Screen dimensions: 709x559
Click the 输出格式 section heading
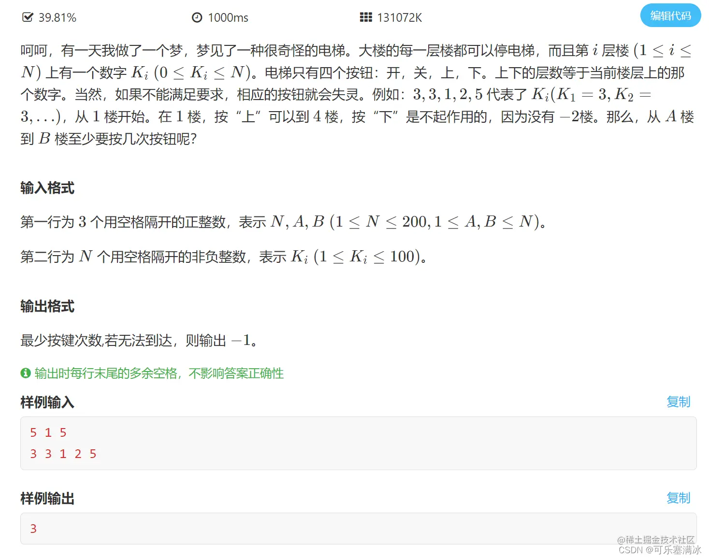pyautogui.click(x=47, y=306)
